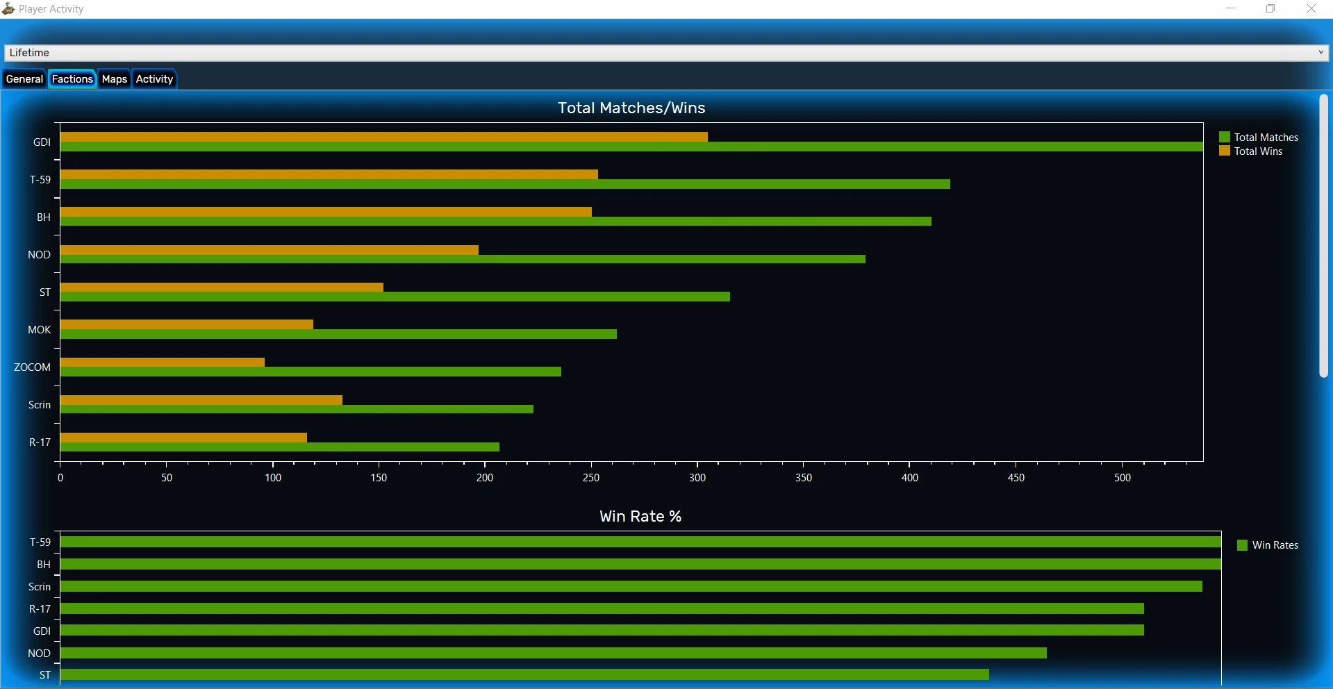
Task: Minimize the Player Activity window
Action: [1230, 9]
